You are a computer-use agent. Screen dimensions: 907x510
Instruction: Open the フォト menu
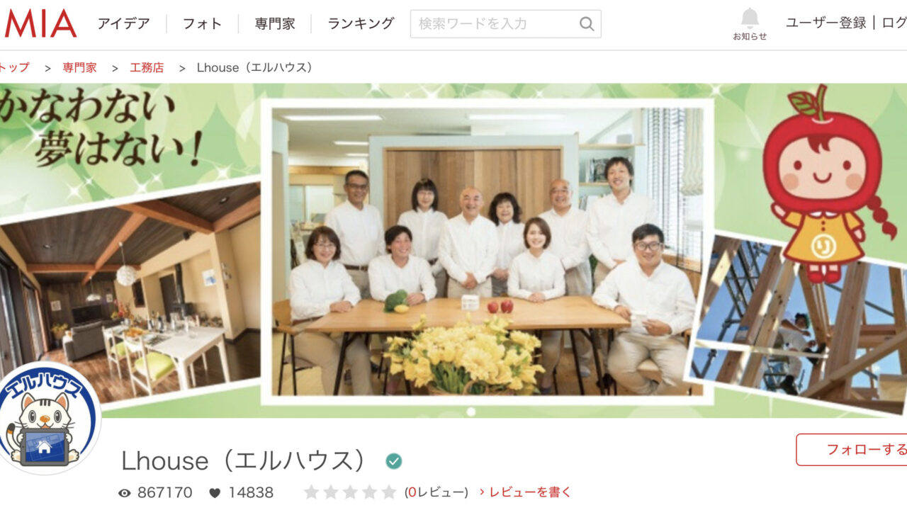point(203,23)
